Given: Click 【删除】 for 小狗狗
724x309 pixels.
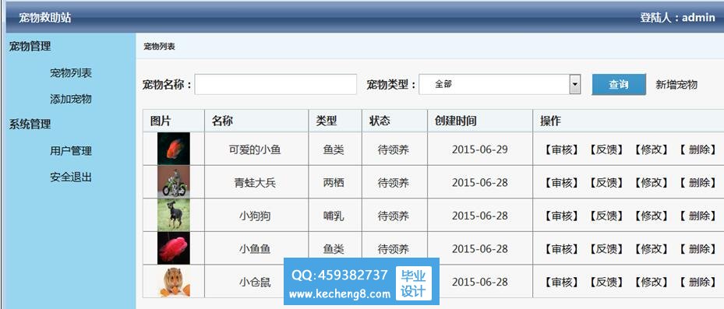Looking at the screenshot, I should pos(698,216).
